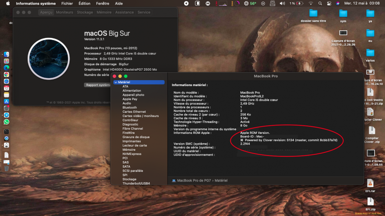Select ATA in the hardware sidebar

coord(125,86)
